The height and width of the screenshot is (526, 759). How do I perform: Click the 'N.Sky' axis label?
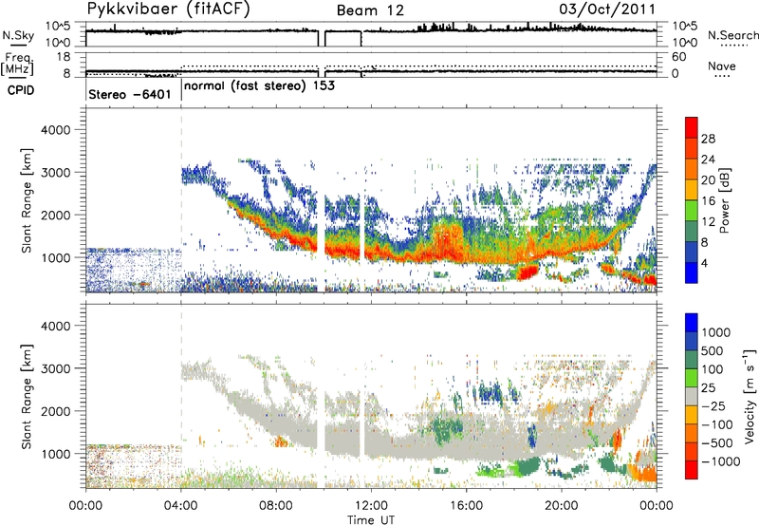[18, 35]
